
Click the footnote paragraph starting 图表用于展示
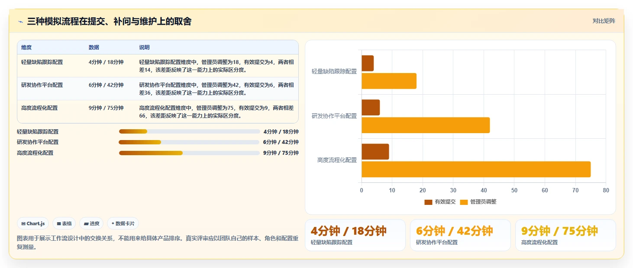click(158, 243)
